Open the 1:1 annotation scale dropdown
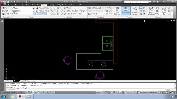Image resolution: width=177 pixels, height=99 pixels. pyautogui.click(x=127, y=92)
